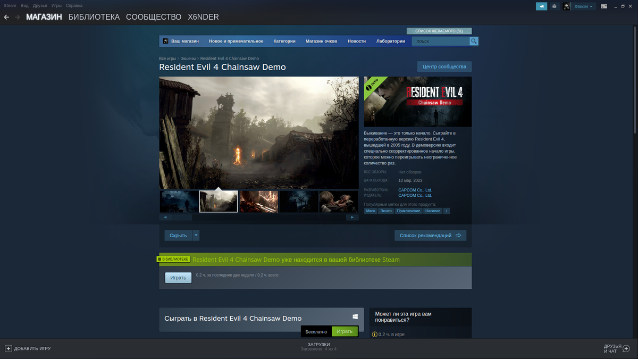Open the Загрузки downloads status

[318, 347]
